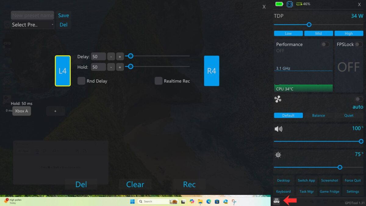The height and width of the screenshot is (206, 366).
Task: Enable the Performance toggle
Action: pyautogui.click(x=325, y=44)
